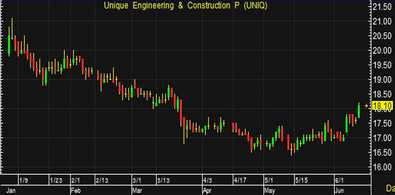Screen dimensions: 395x195
Task: Click the 17.50 price axis label
Action: pos(382,124)
